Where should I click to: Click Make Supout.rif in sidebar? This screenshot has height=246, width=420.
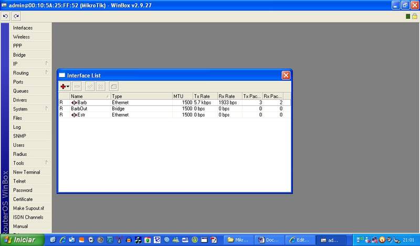pyautogui.click(x=28, y=208)
